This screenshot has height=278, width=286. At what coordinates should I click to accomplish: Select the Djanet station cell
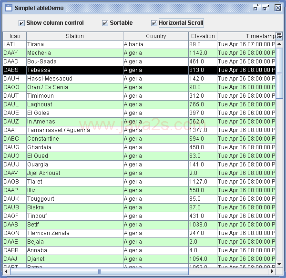click(75, 258)
